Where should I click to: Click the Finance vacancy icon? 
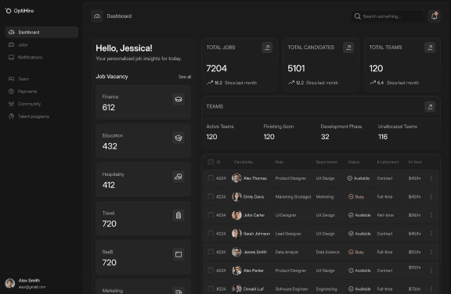pos(179,99)
